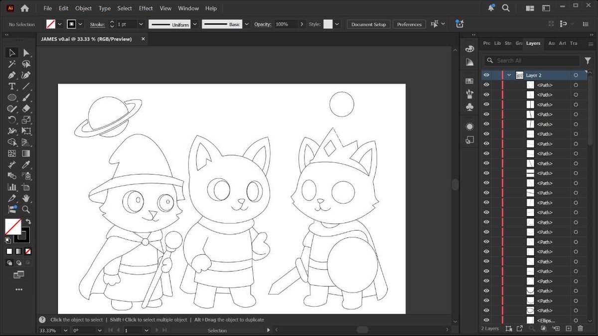Select the Column Graph tool
The height and width of the screenshot is (336, 598).
(12, 187)
